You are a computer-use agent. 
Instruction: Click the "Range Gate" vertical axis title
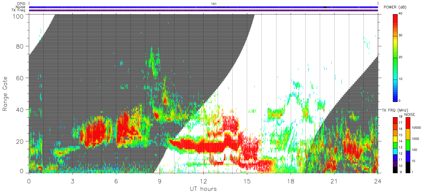pyautogui.click(x=5, y=94)
